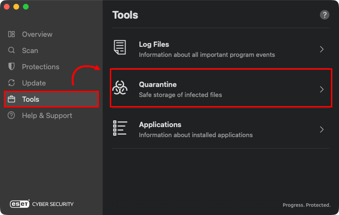Screen dimensions: 339x215
Task: Click the Scan magnifier icon
Action: click(12, 51)
